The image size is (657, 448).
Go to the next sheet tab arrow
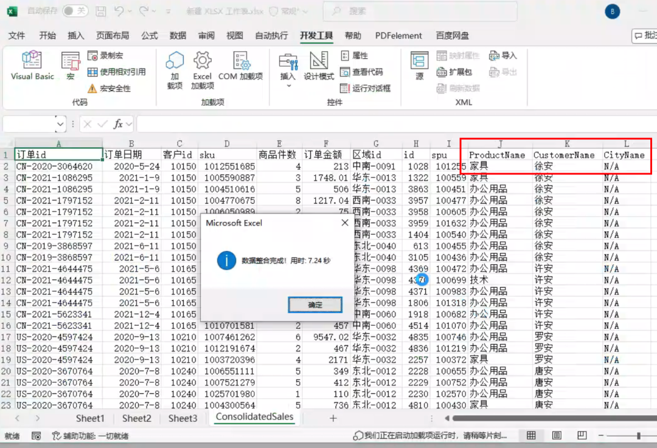click(38, 418)
